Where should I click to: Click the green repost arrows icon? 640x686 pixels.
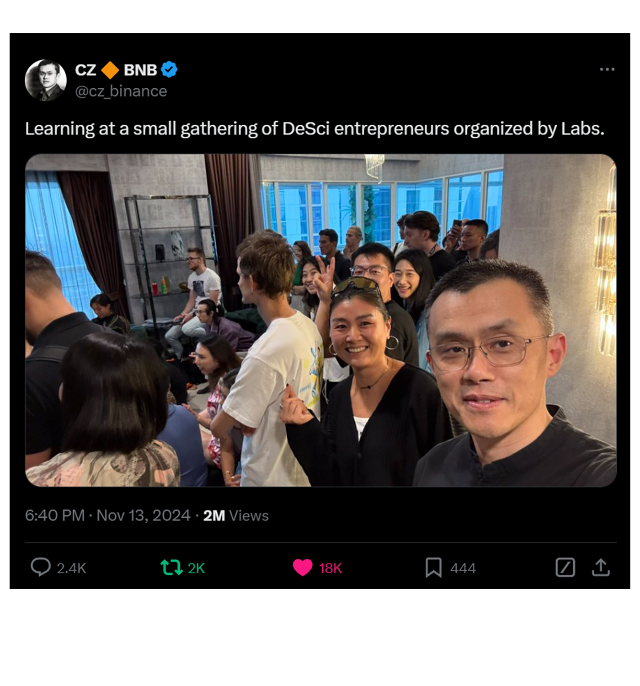tap(171, 568)
